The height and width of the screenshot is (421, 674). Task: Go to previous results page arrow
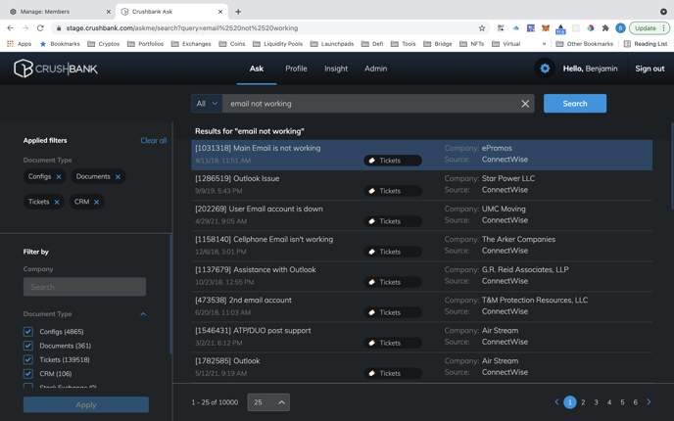(556, 402)
